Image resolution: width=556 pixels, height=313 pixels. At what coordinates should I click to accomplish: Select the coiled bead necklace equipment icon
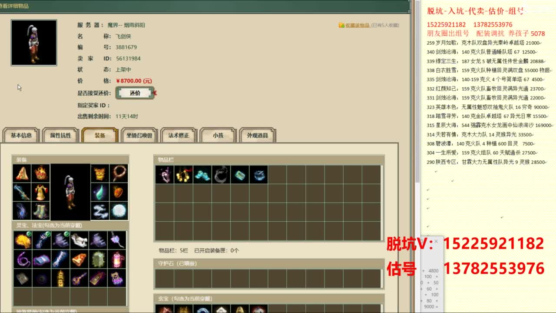click(x=119, y=173)
